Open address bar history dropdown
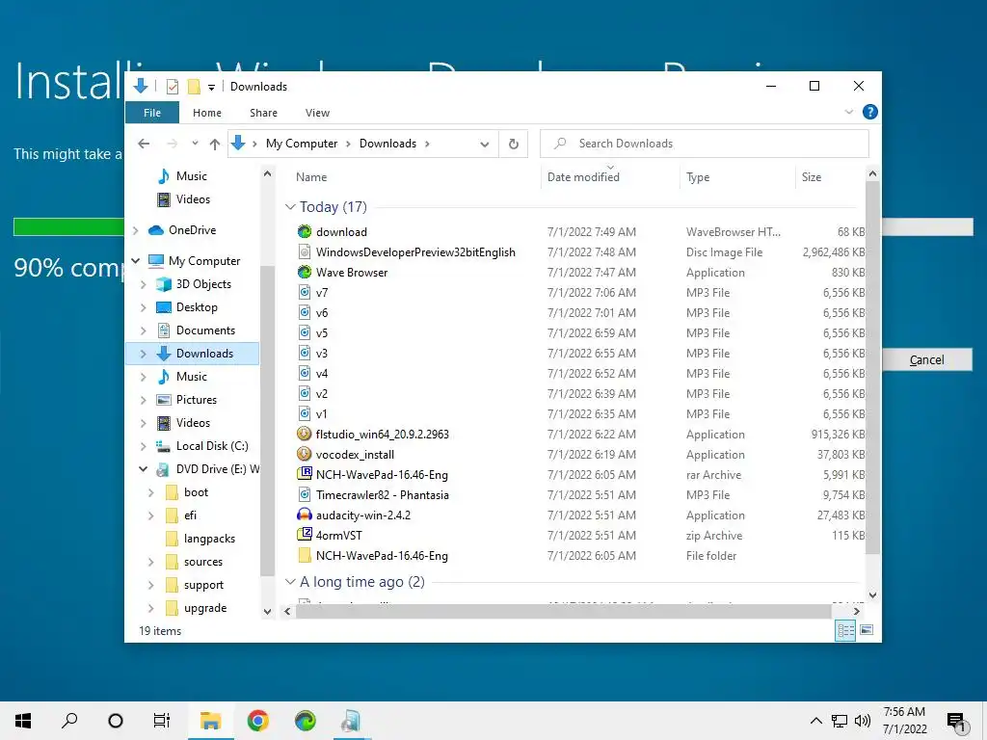987x740 pixels. point(484,145)
